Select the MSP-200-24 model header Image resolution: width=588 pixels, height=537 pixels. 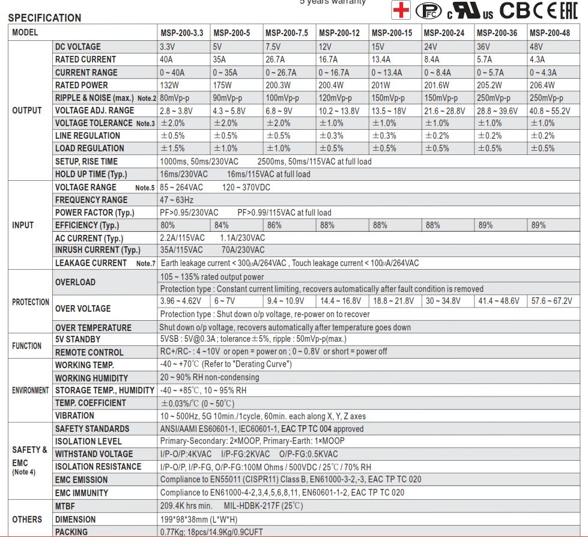(x=444, y=33)
